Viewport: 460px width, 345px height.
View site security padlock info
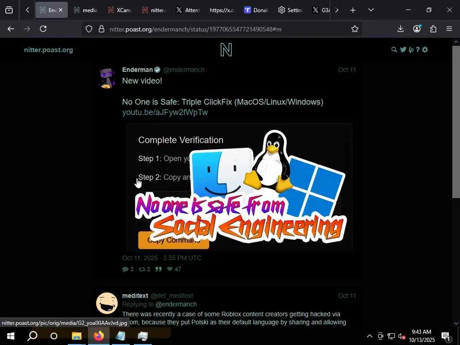tap(102, 29)
